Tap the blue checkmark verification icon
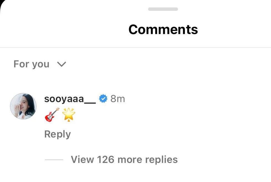Screen dimensions: 271x182 (x=103, y=99)
